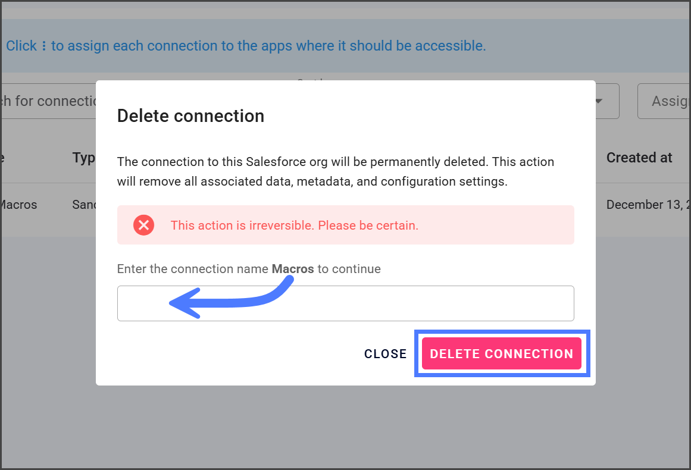Expand the dropdown arrow beside the search field
The image size is (691, 470).
coord(599,101)
